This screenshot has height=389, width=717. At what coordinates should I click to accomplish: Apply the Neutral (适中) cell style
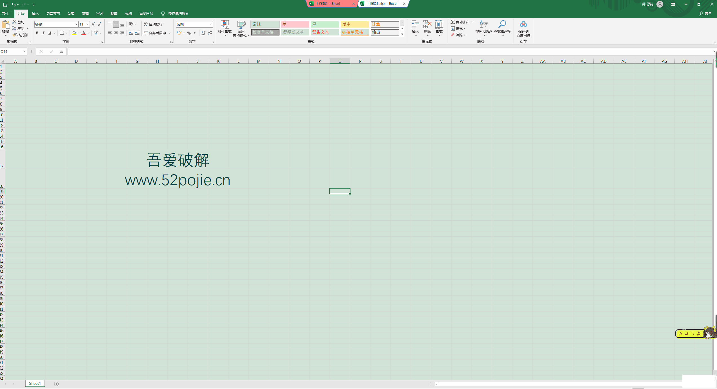[x=355, y=24]
